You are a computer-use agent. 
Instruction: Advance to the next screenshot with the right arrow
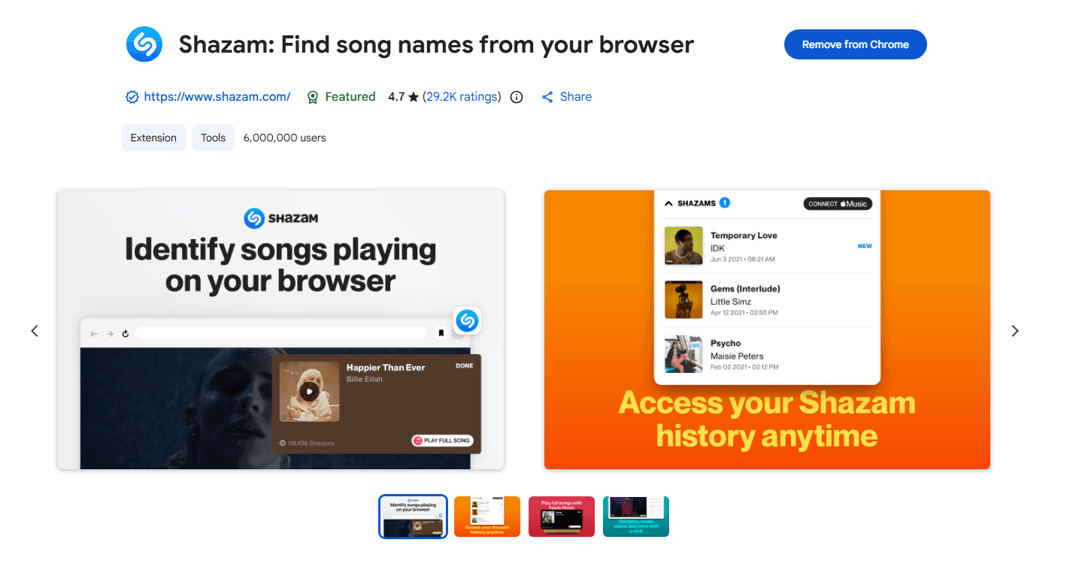point(1015,331)
